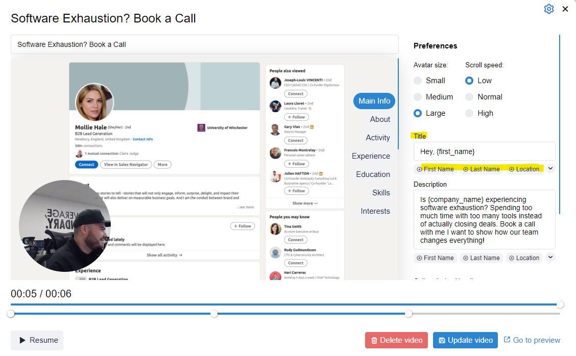This screenshot has width=576, height=356.
Task: Expand more Description variable tags chevron
Action: (550, 257)
